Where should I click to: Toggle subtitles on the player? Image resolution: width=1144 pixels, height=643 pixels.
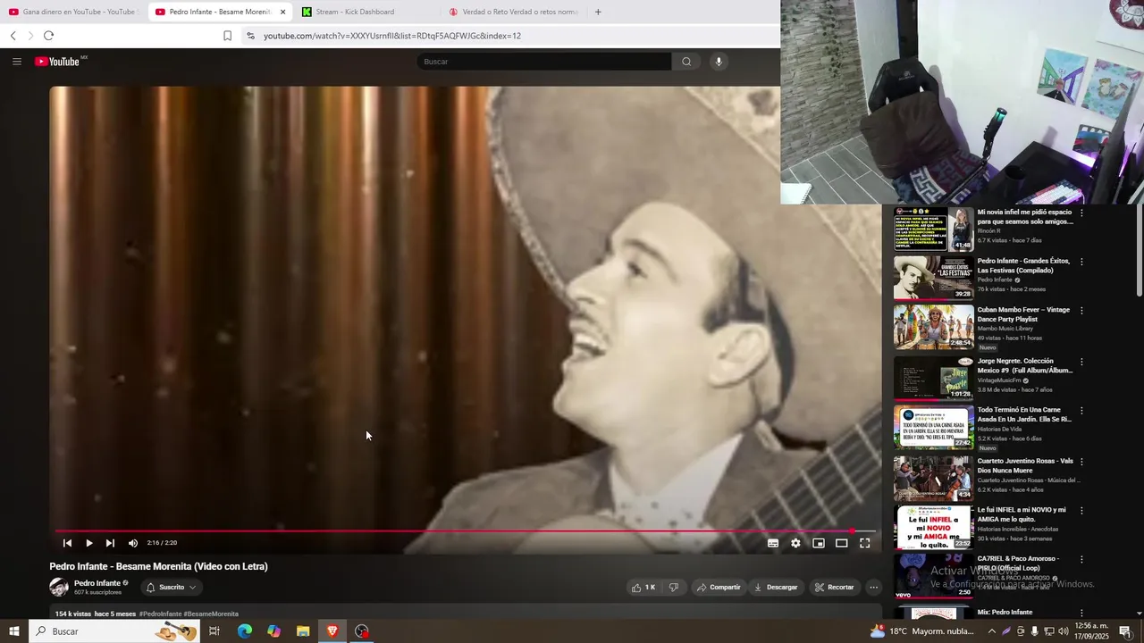point(773,543)
